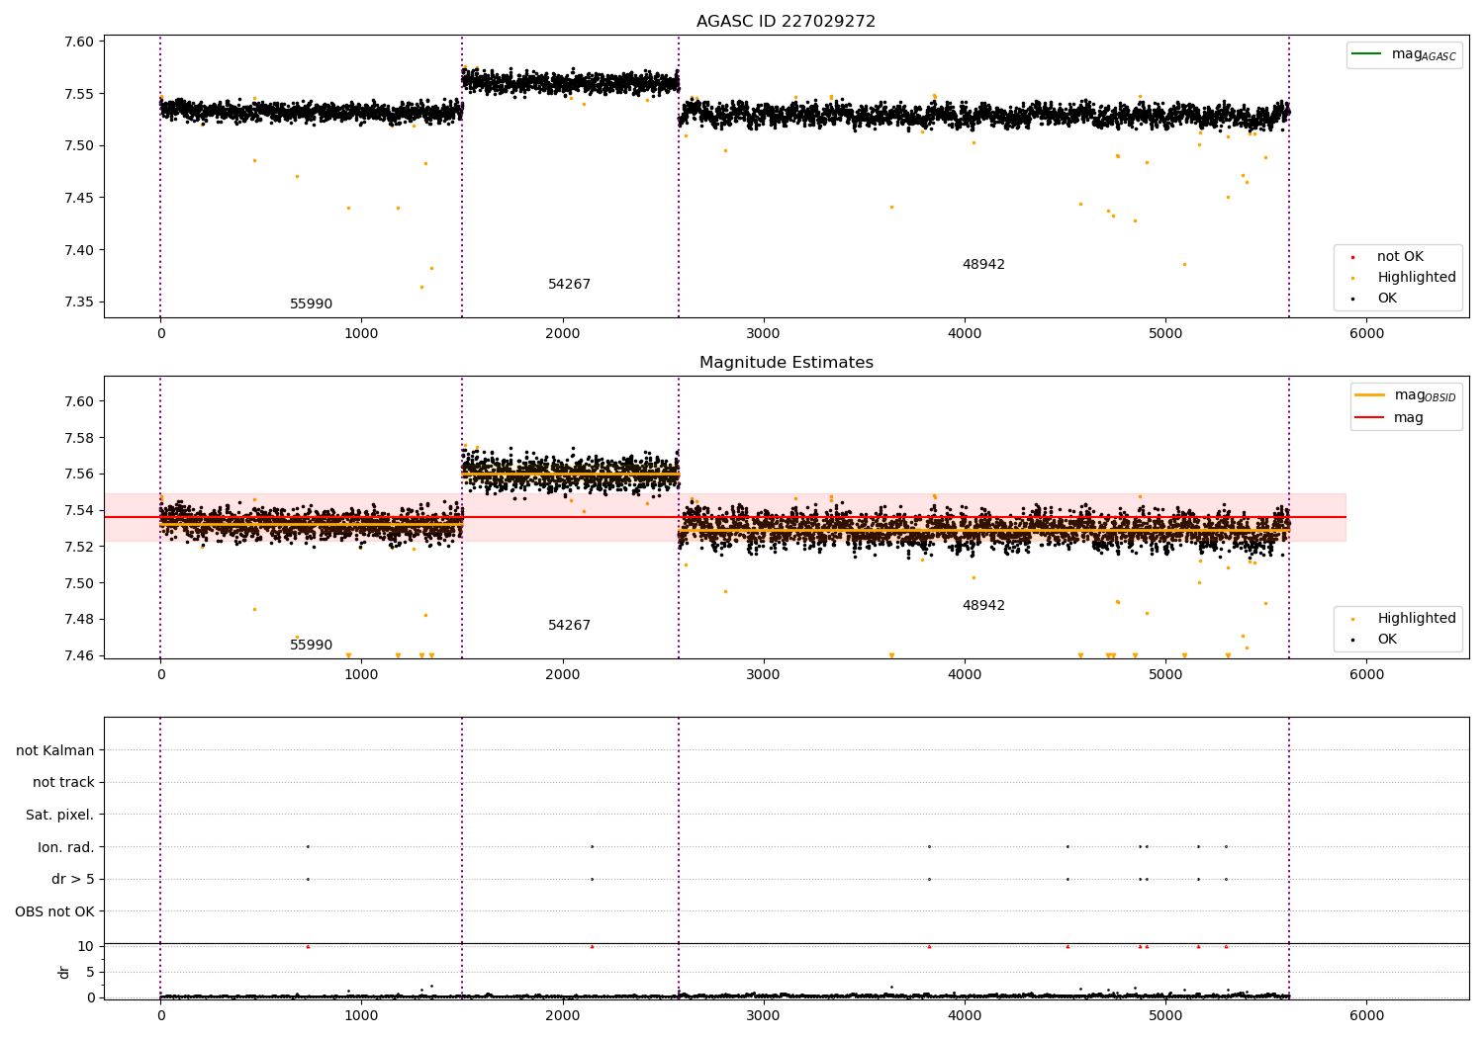Click the orange line swatch beside mag OBSID

pos(1369,395)
